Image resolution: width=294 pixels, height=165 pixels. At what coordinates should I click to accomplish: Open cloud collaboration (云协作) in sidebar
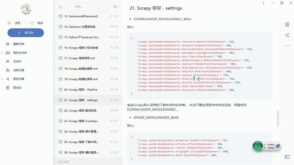pyautogui.click(x=17, y=61)
